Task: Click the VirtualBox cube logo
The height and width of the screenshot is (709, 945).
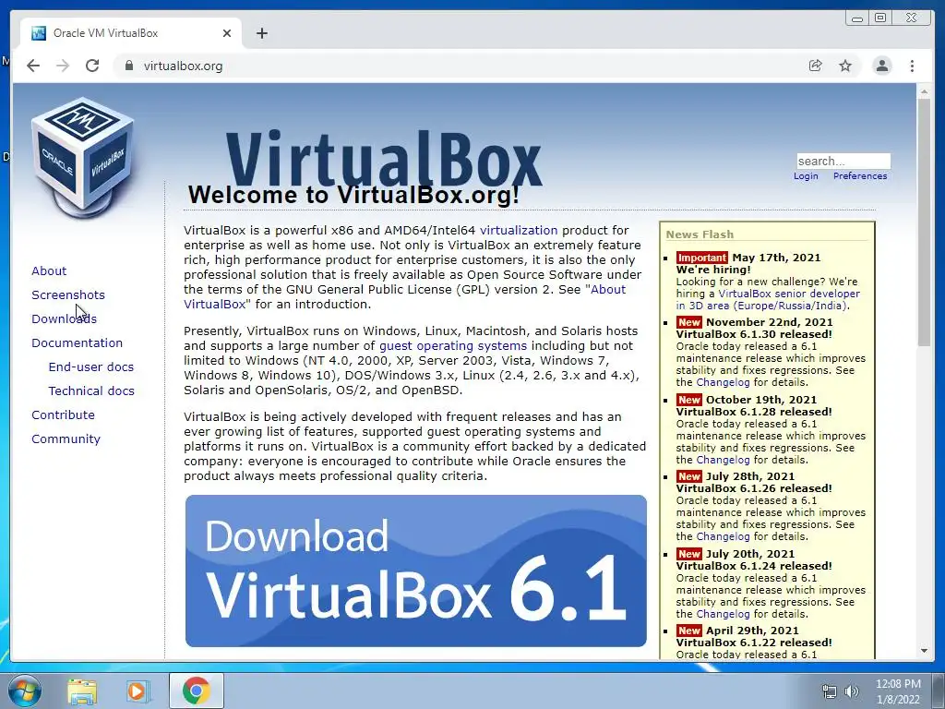Action: 82,157
